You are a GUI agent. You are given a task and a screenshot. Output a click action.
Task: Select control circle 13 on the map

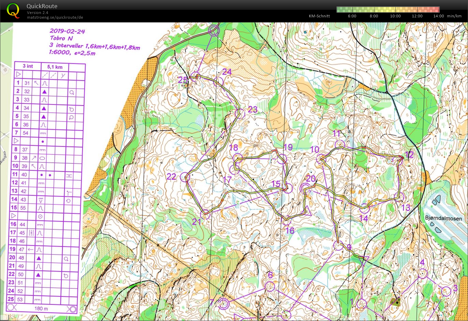[399, 197]
